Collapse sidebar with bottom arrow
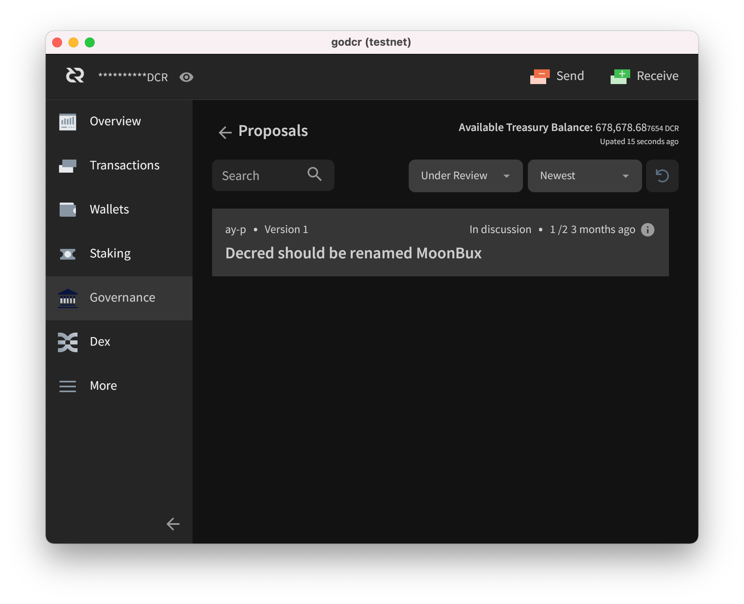Image resolution: width=744 pixels, height=604 pixels. 173,524
